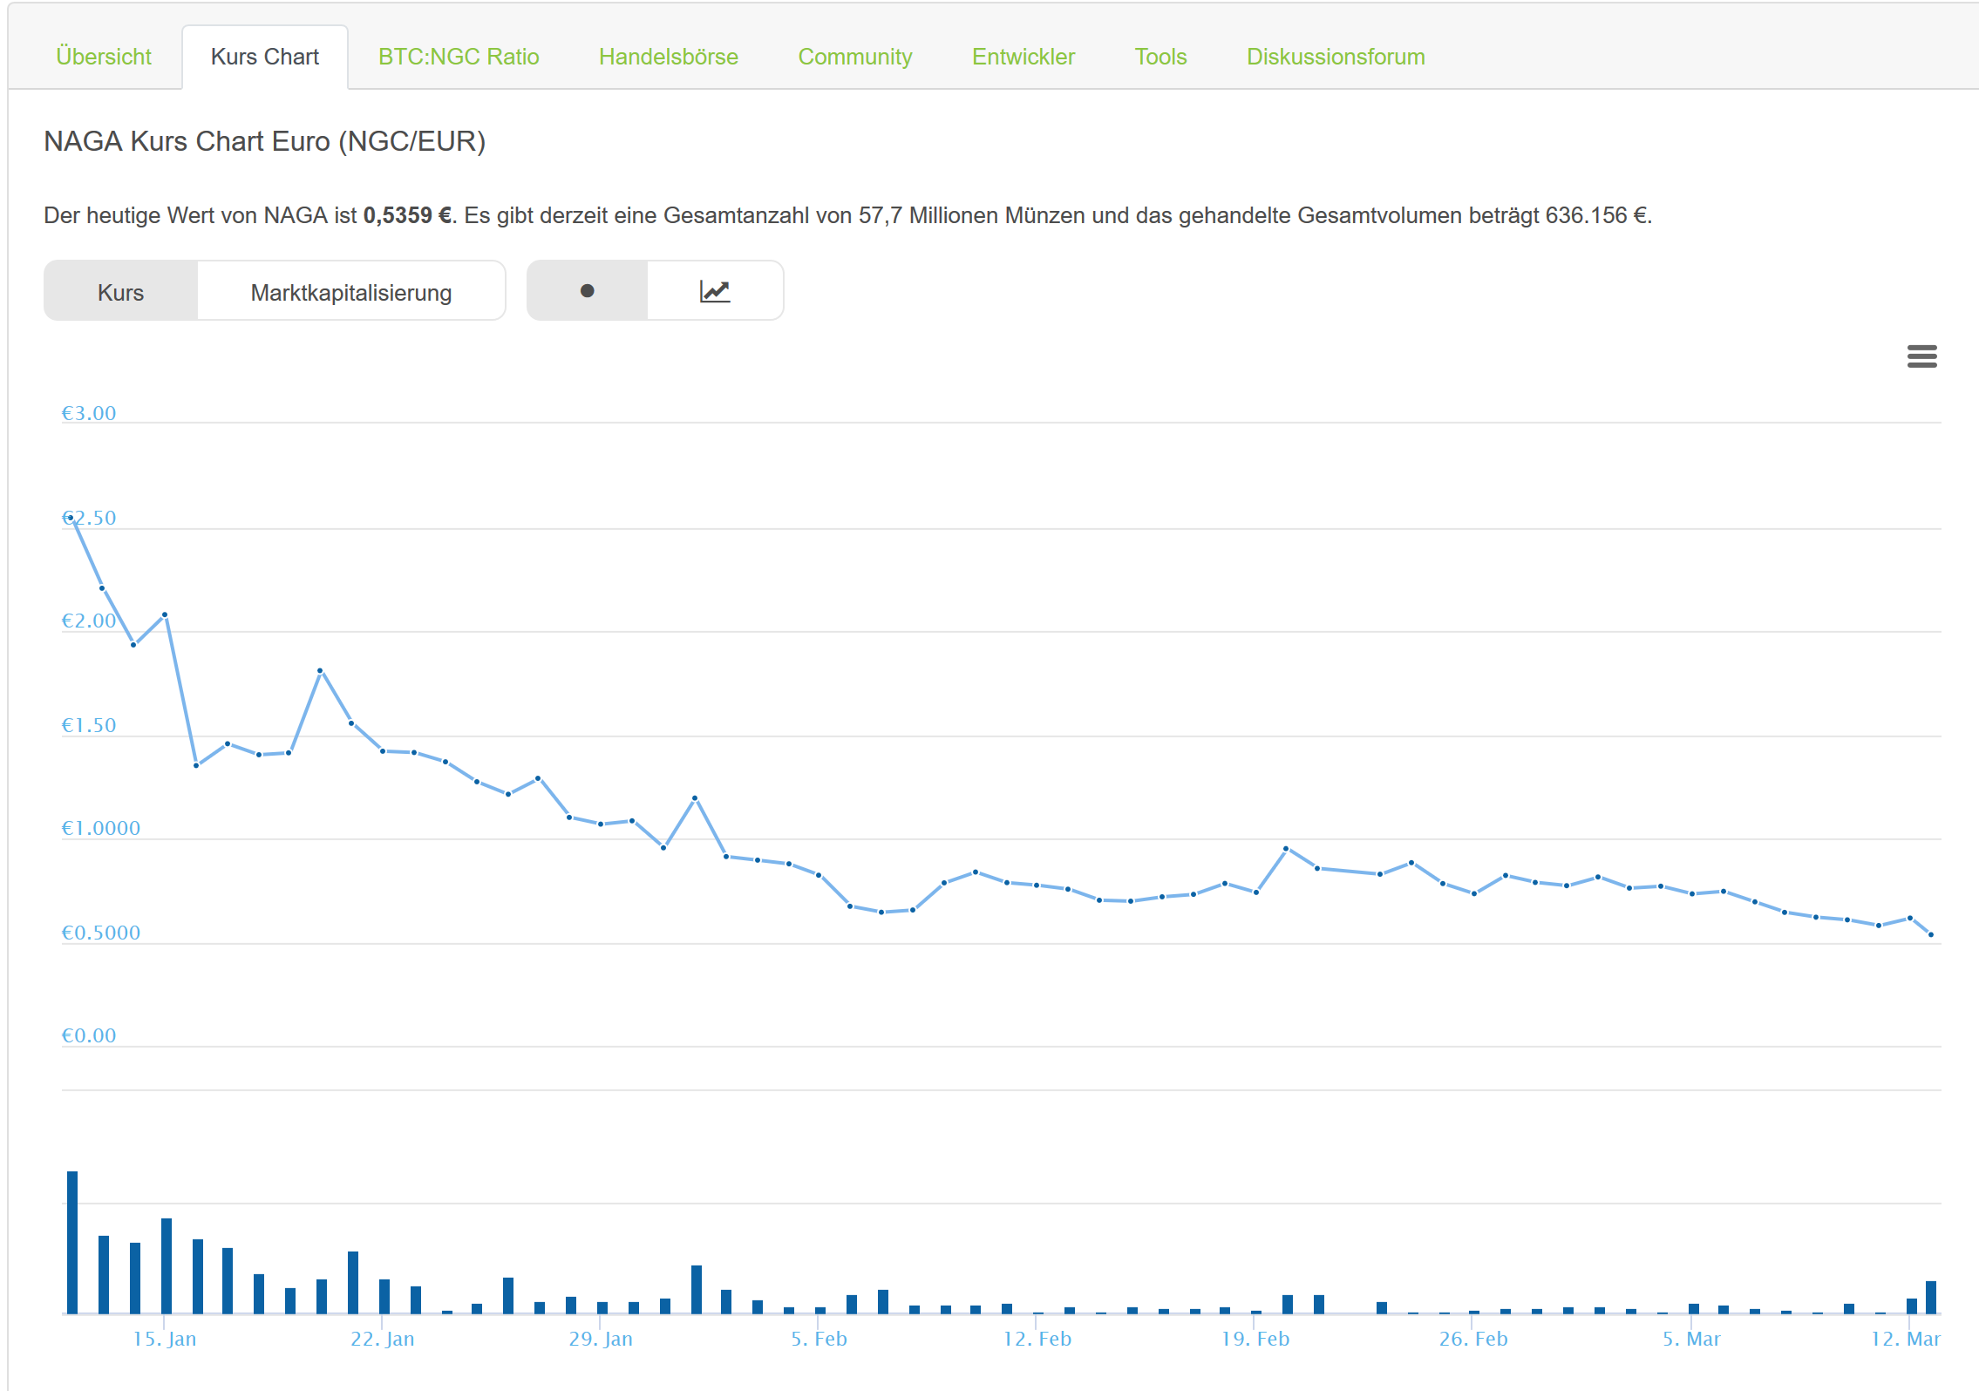Select the Tools menu entry

tap(1160, 56)
